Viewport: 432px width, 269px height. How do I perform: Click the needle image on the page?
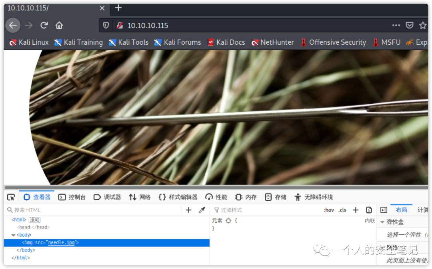tap(229, 117)
